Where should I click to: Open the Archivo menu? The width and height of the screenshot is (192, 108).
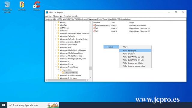(48, 16)
